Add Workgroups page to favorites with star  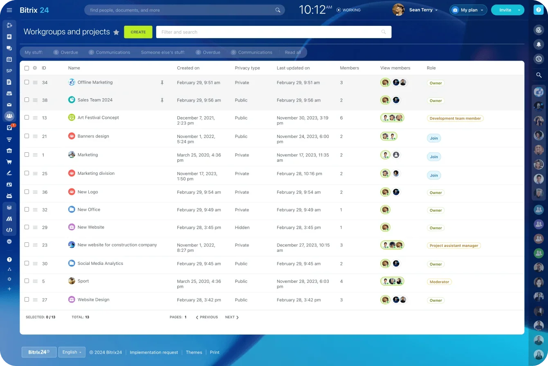click(x=116, y=32)
